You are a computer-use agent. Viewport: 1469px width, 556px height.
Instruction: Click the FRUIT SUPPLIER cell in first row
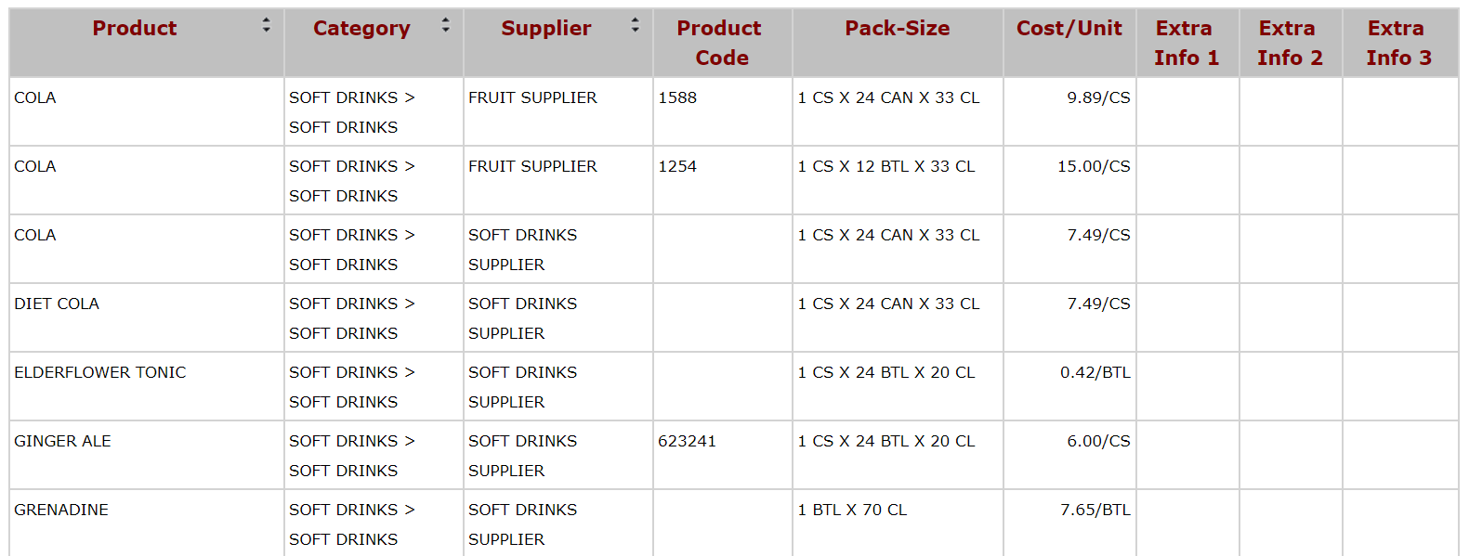[533, 97]
